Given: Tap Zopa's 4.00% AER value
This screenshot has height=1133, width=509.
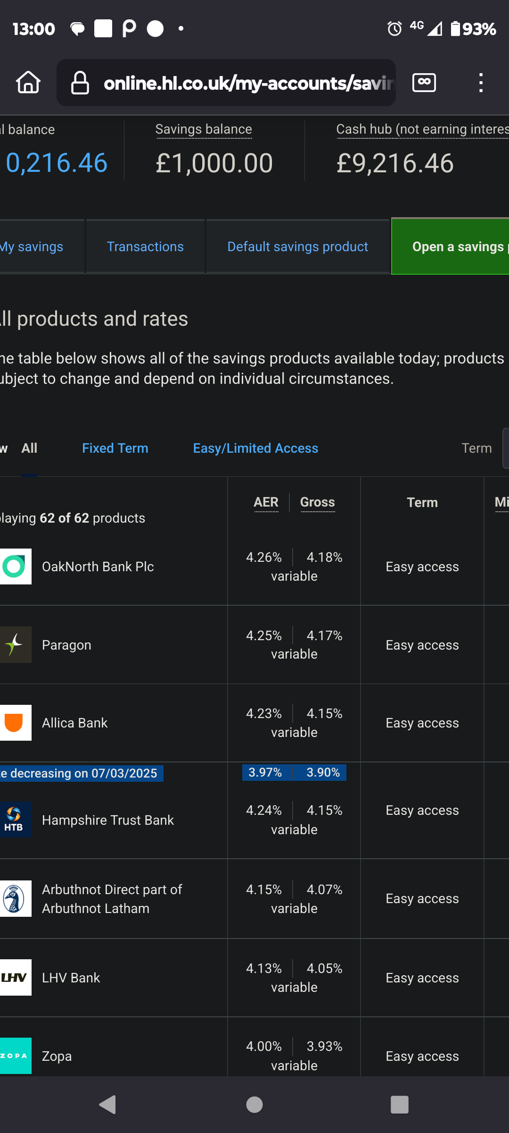Looking at the screenshot, I should pyautogui.click(x=264, y=1046).
